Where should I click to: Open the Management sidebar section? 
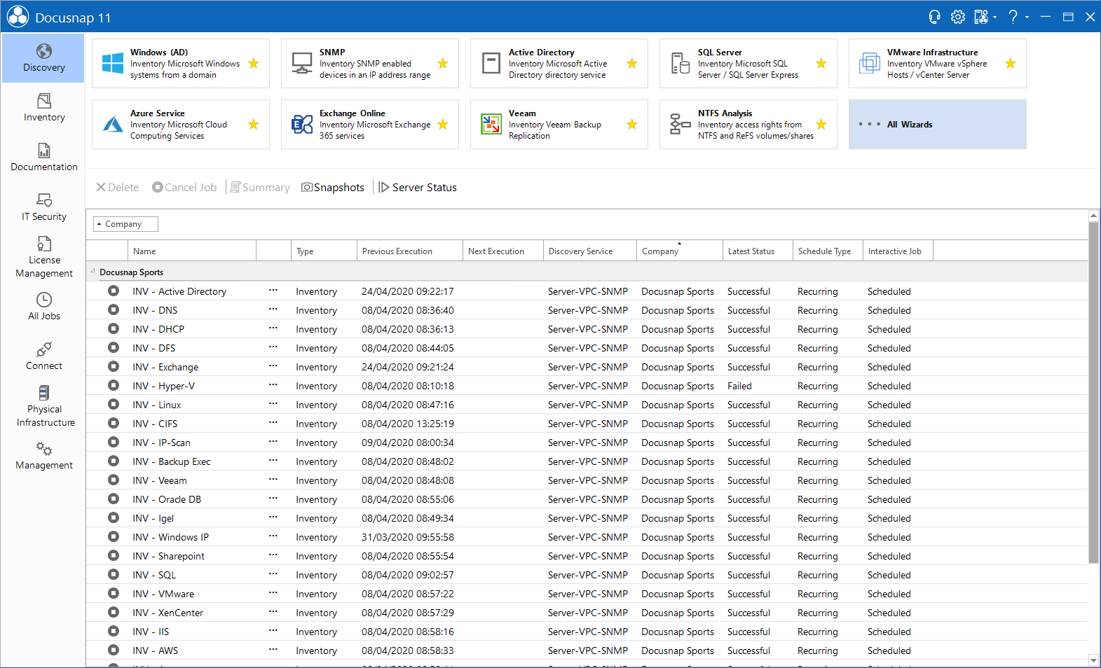43,456
